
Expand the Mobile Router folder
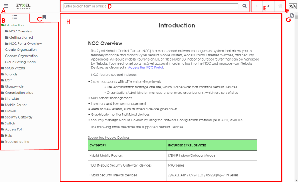[3, 105]
